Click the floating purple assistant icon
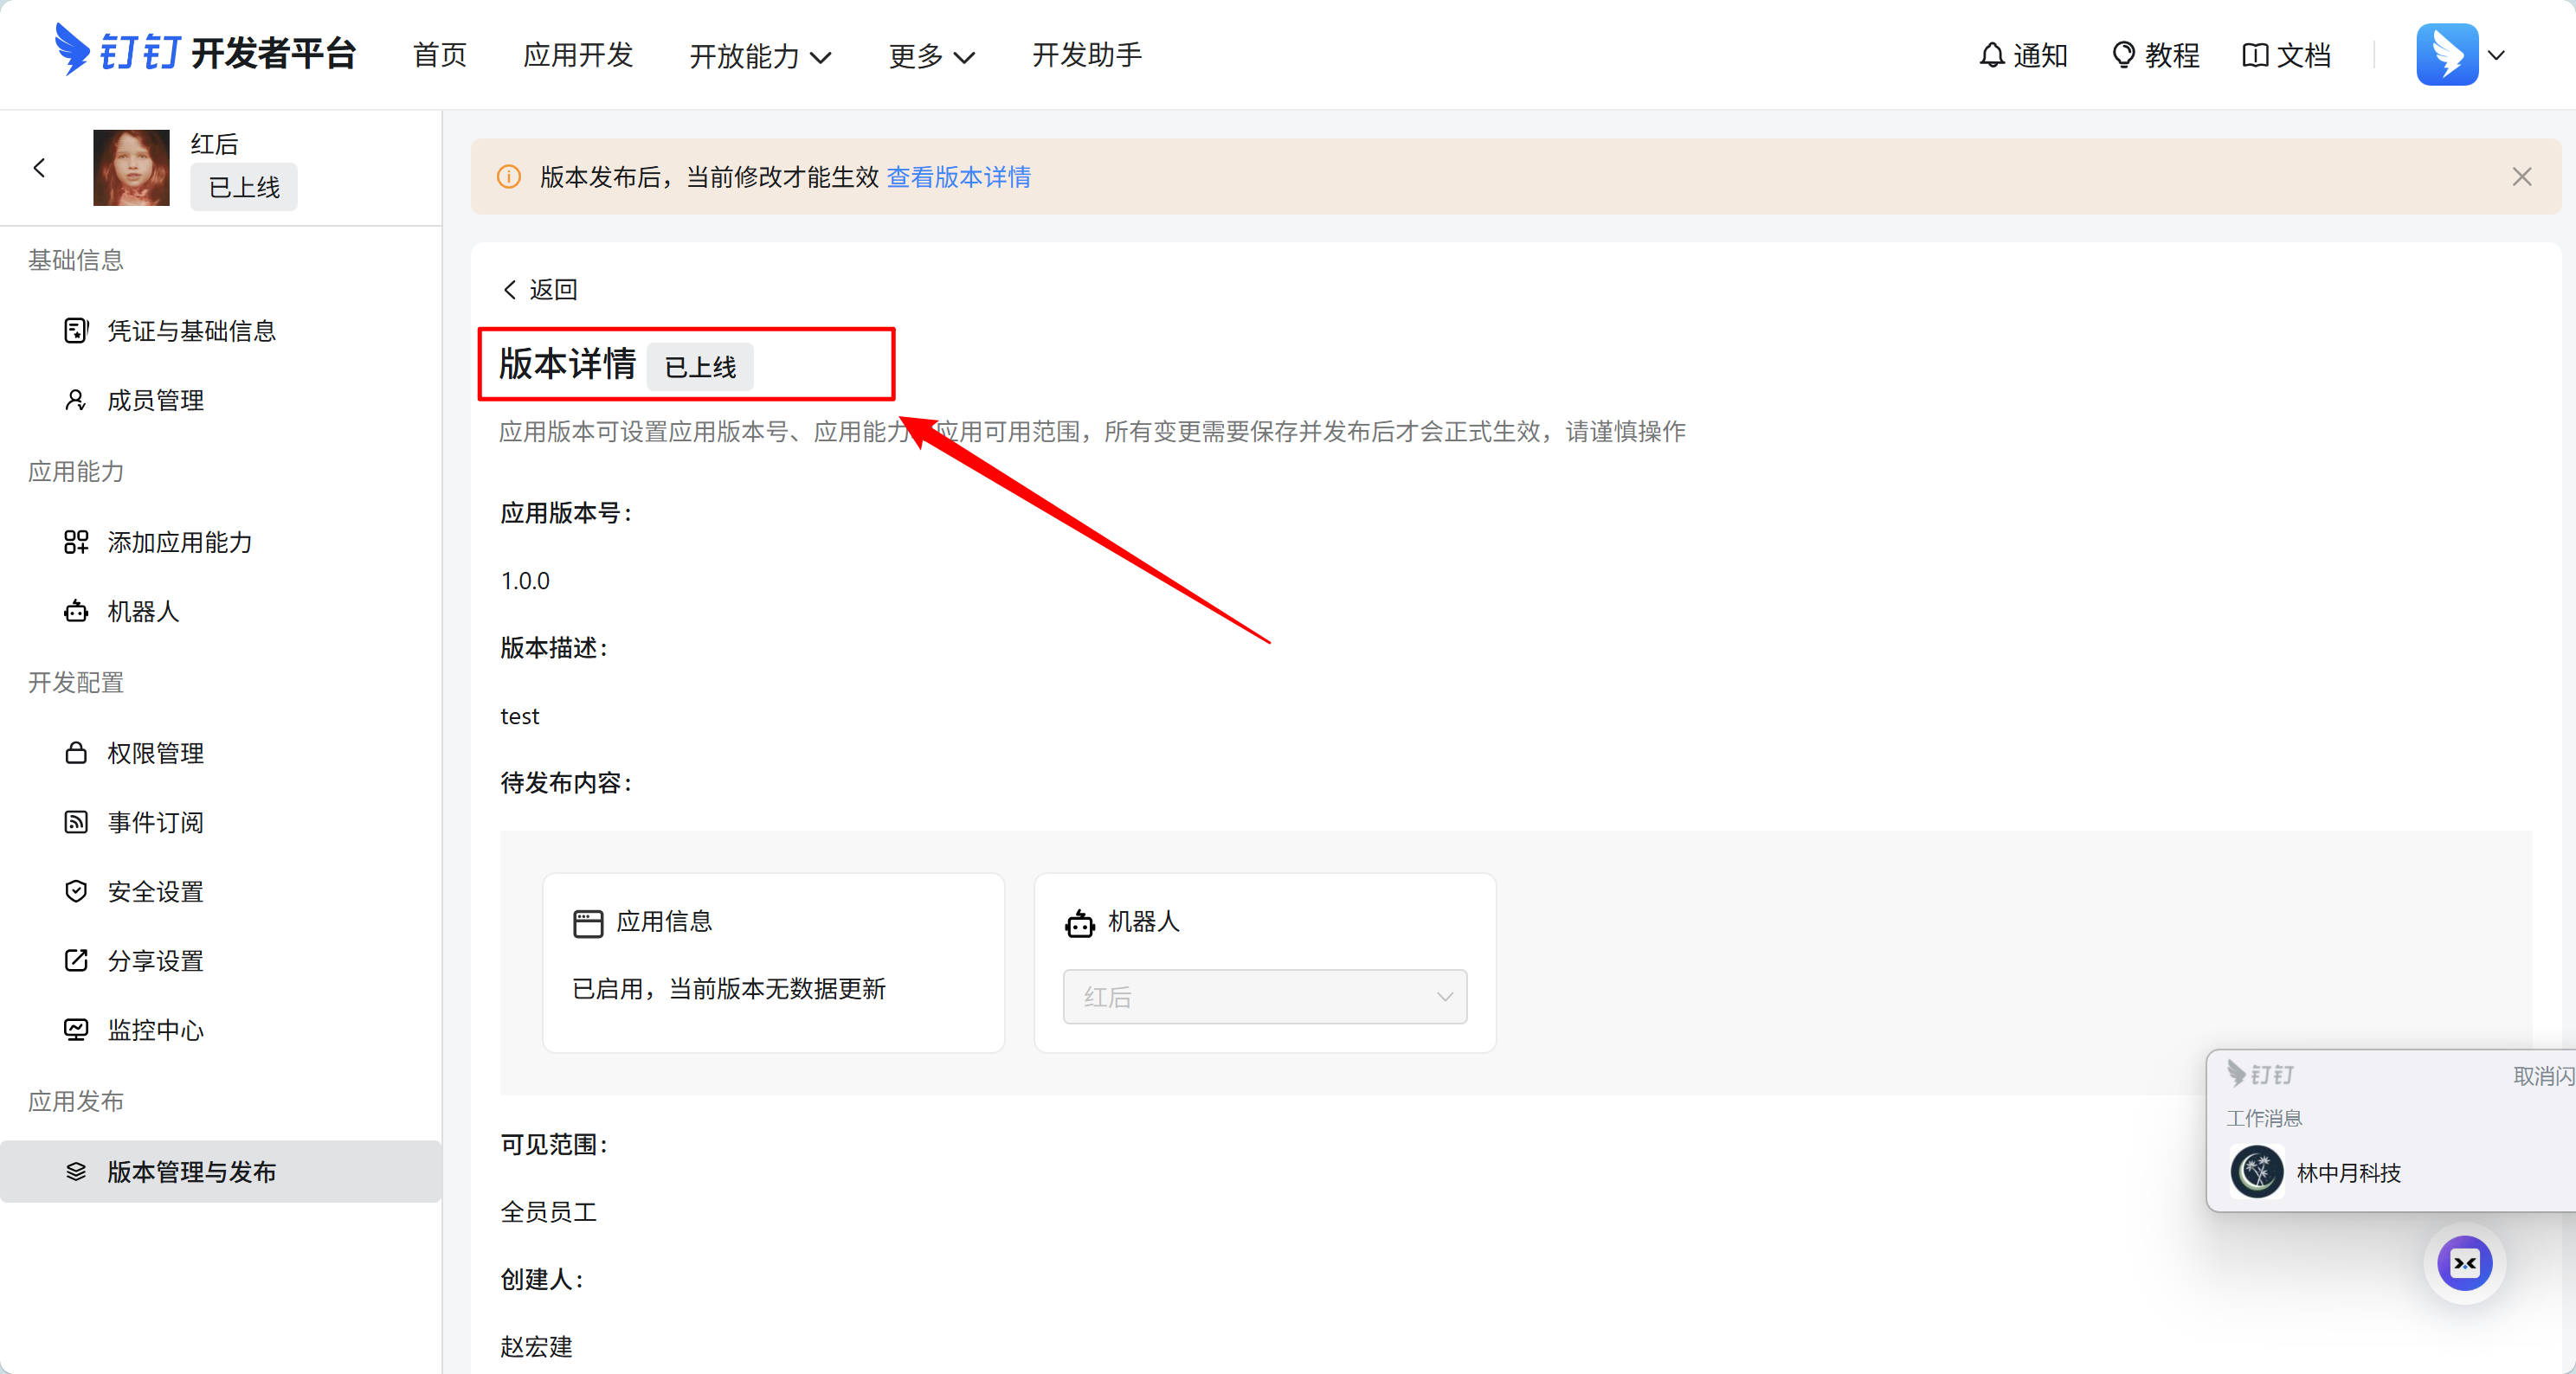The height and width of the screenshot is (1374, 2576). point(2464,1263)
